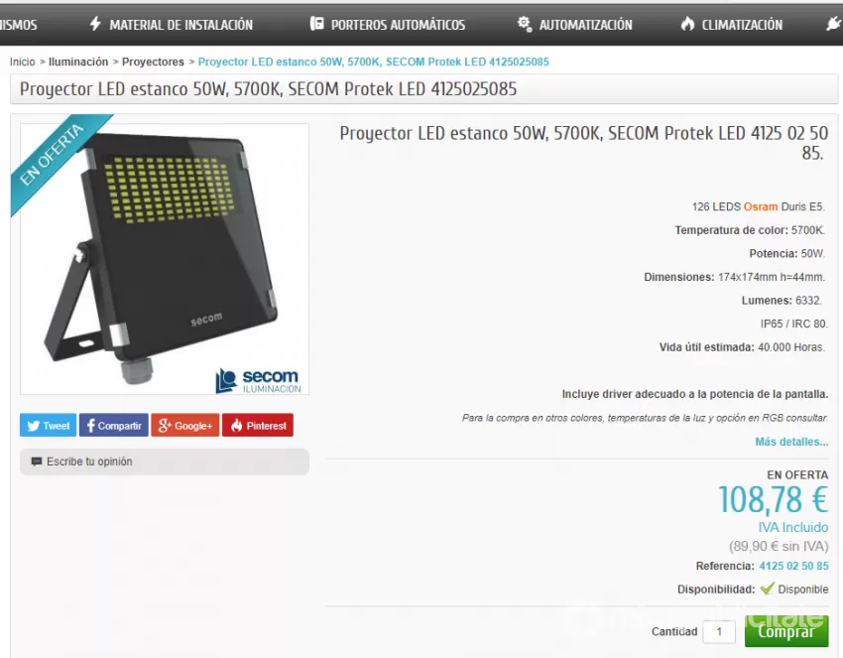This screenshot has height=658, width=843.
Task: Click the intercom icon beside Porteros Automáticos
Action: (x=317, y=24)
